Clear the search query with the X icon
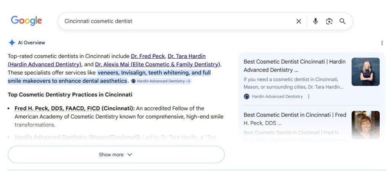The image size is (390, 181). pyautogui.click(x=299, y=21)
